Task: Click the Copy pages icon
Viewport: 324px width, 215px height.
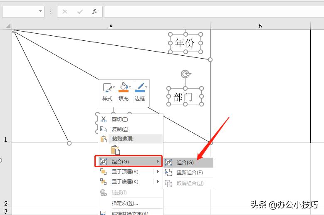Action: click(103, 129)
